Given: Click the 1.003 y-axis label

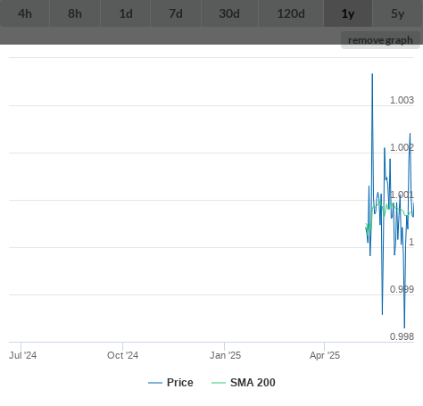Looking at the screenshot, I should coord(402,100).
